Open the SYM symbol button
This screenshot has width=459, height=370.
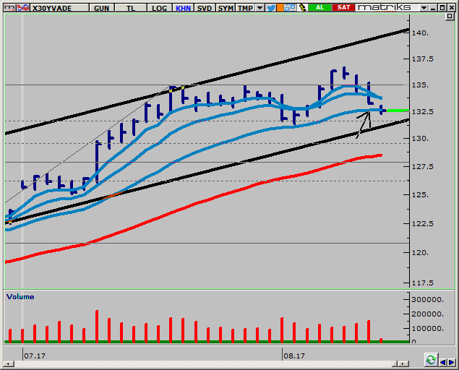pyautogui.click(x=226, y=8)
